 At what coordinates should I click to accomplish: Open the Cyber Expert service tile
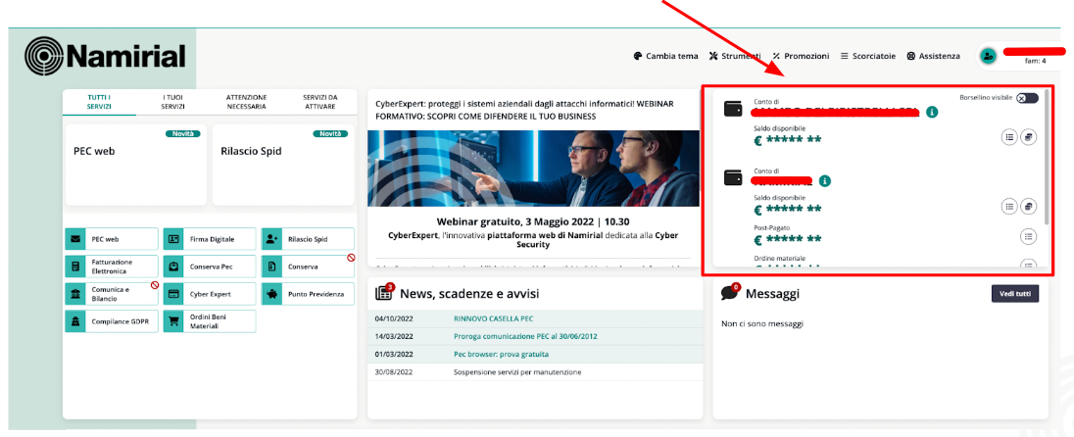click(x=210, y=294)
